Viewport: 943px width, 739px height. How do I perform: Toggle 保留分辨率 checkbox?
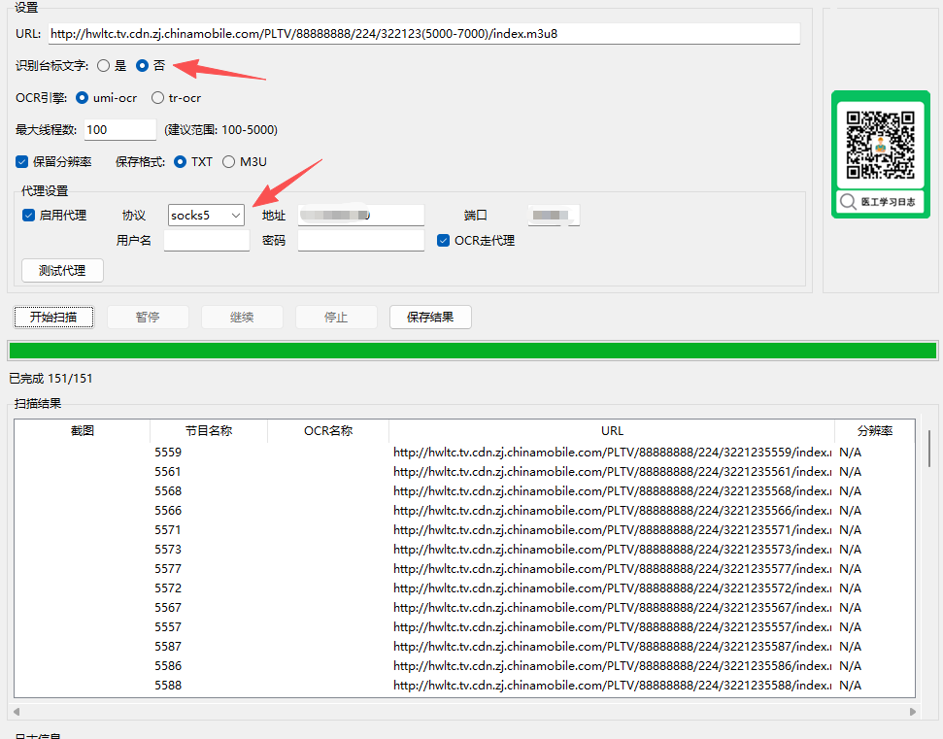(22, 162)
